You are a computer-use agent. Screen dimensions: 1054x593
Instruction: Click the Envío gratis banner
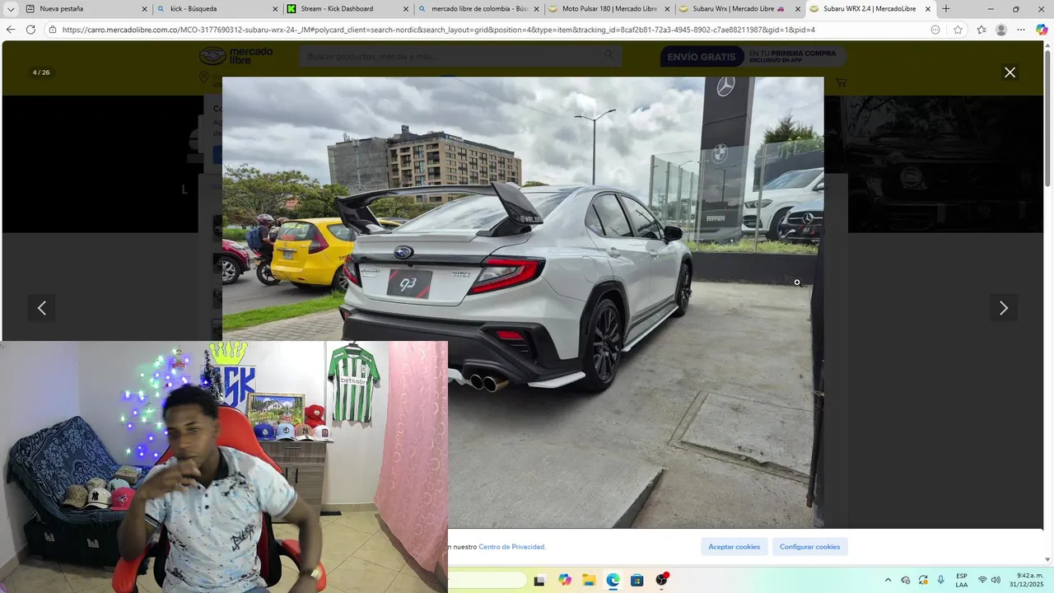pyautogui.click(x=753, y=56)
